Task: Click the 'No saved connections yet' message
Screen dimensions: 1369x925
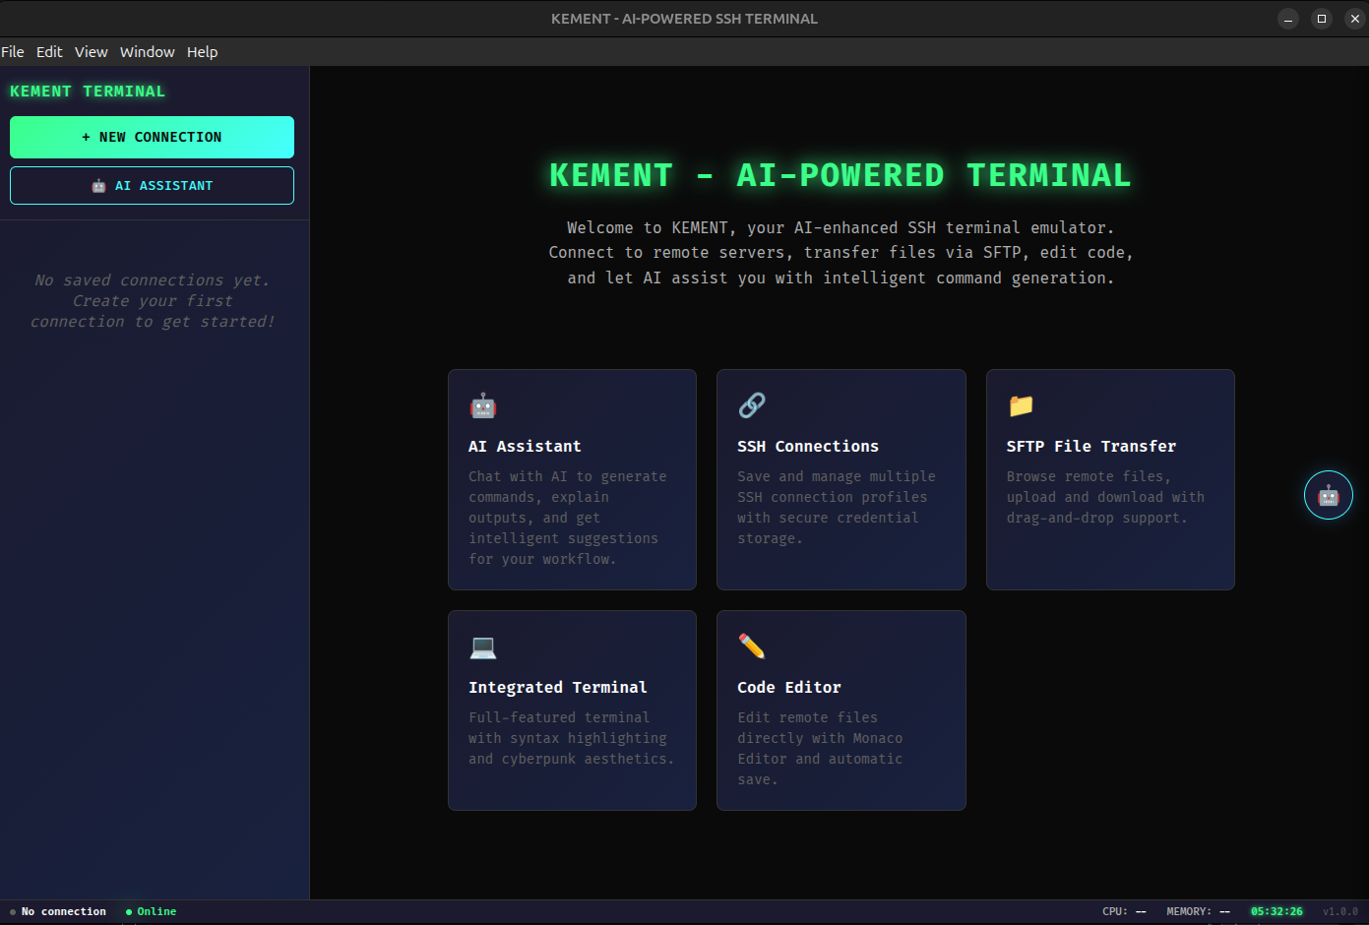Action: click(153, 301)
